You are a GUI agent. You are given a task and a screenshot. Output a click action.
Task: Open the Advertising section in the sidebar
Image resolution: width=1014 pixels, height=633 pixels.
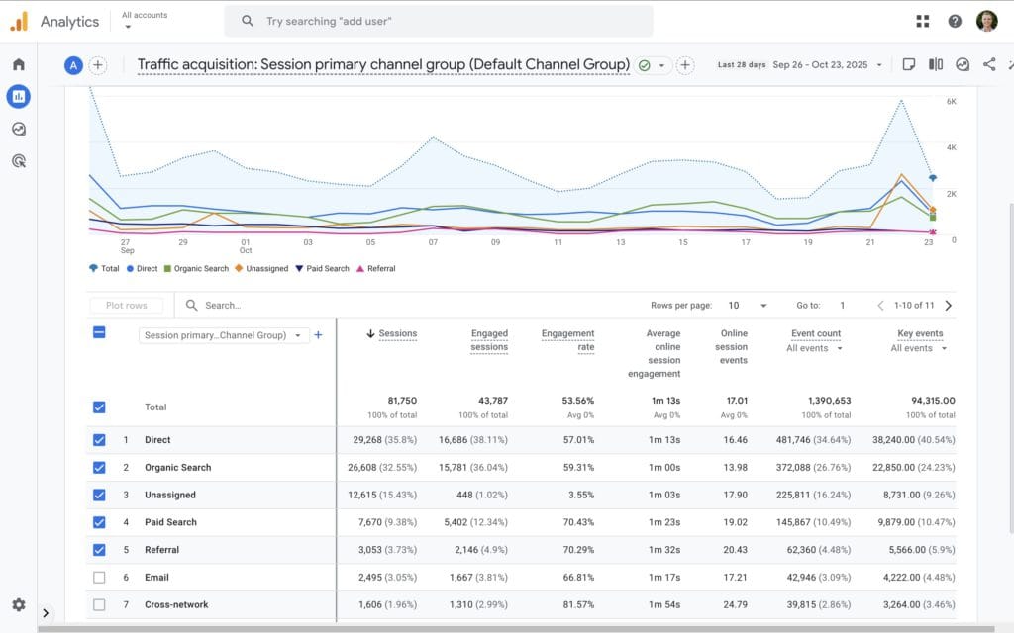click(x=18, y=160)
